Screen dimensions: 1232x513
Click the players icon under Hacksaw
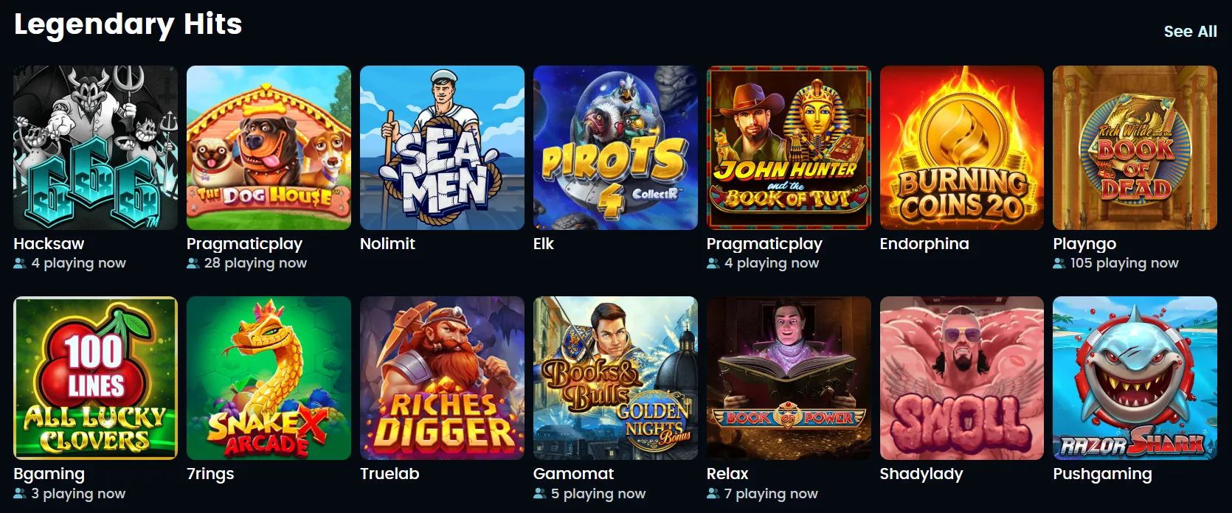click(20, 263)
